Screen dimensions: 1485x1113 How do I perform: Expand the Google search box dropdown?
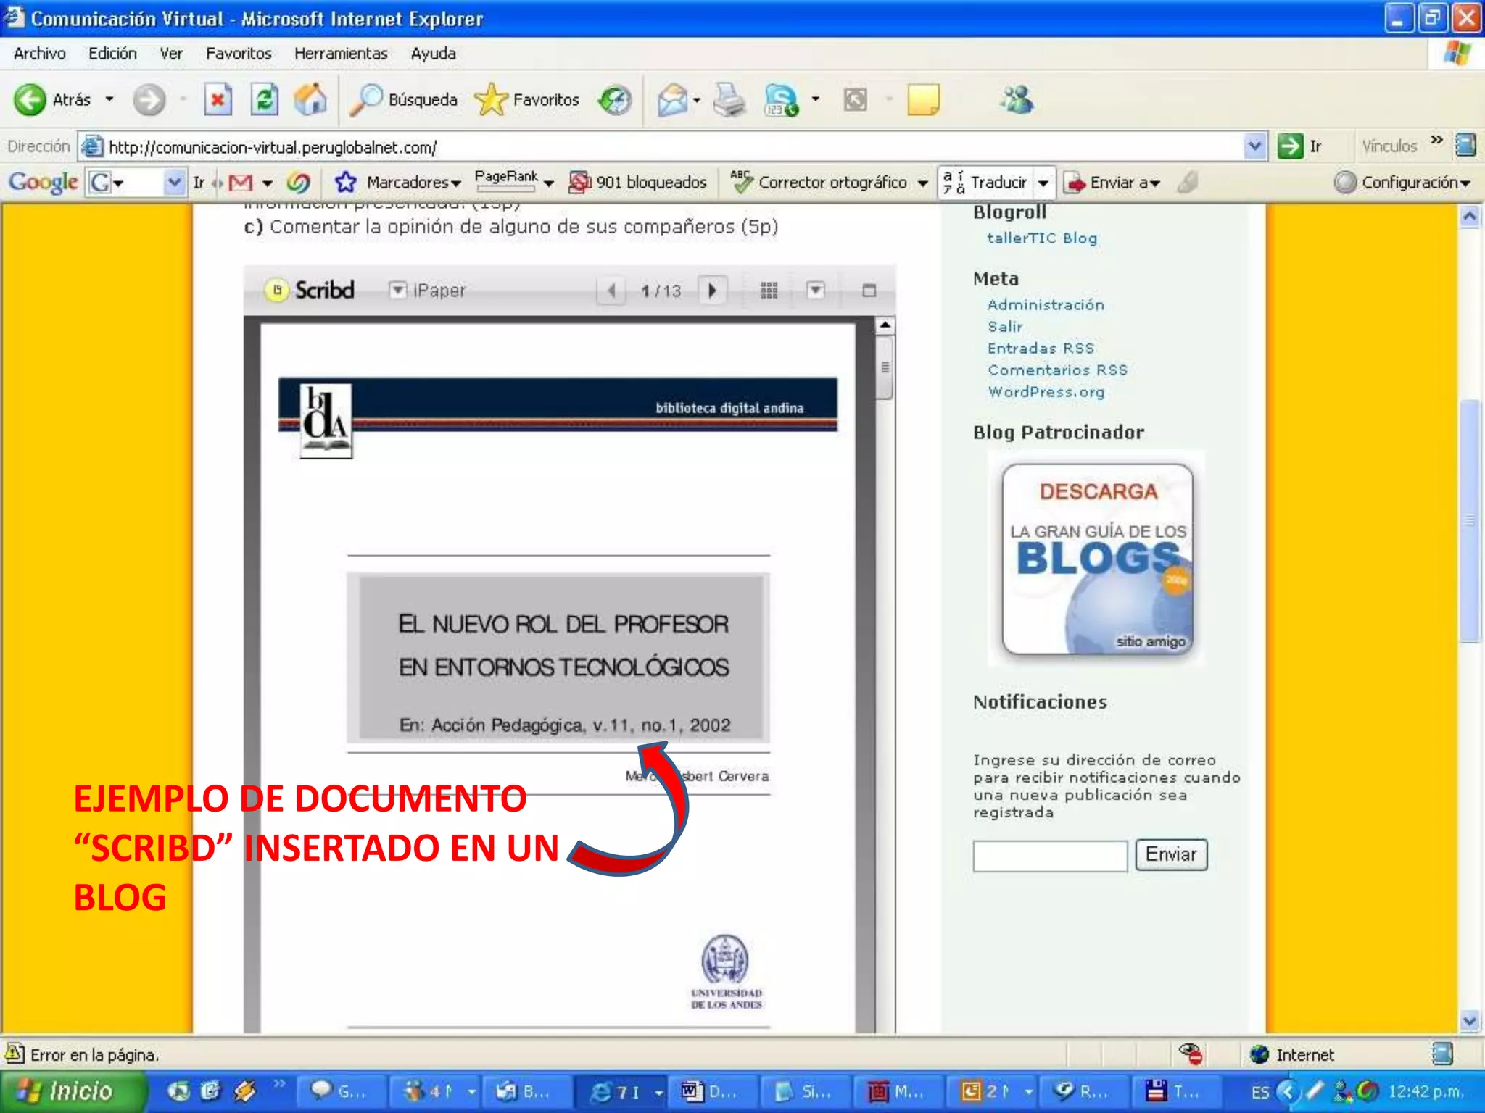tap(174, 182)
